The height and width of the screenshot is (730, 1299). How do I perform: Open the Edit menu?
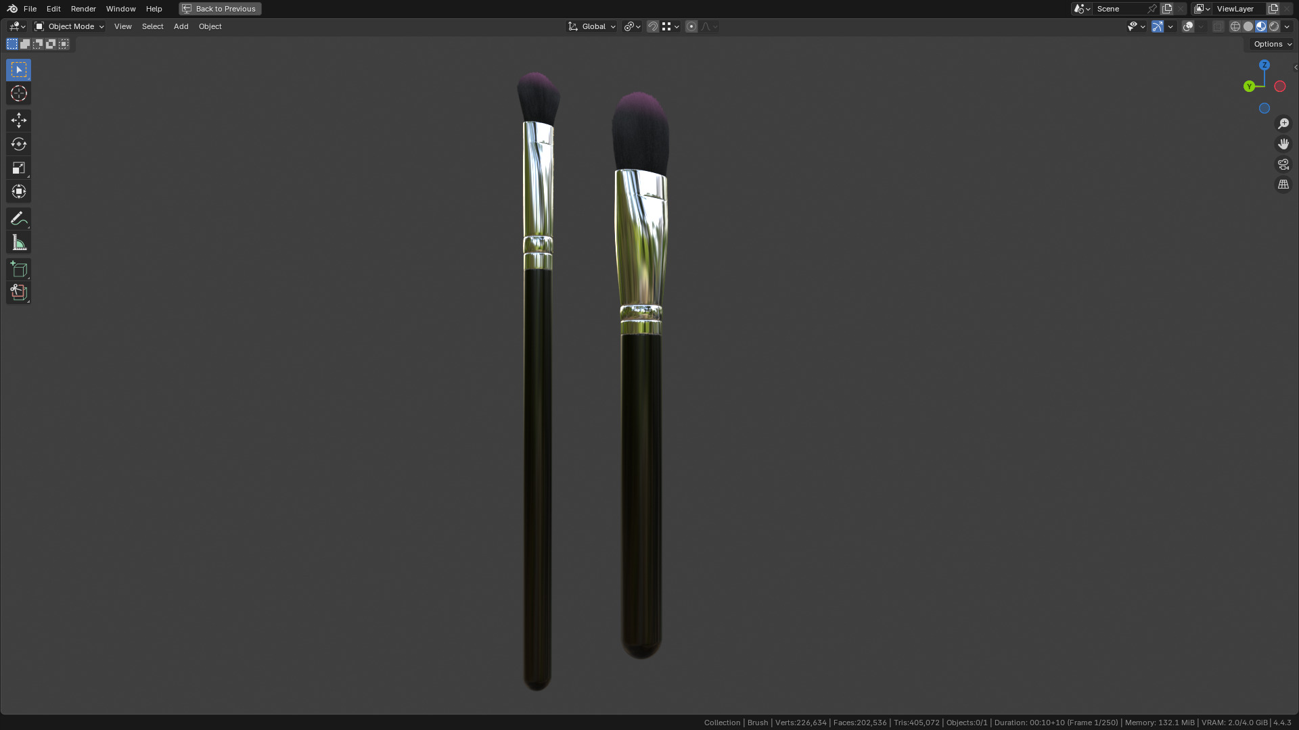pos(53,9)
